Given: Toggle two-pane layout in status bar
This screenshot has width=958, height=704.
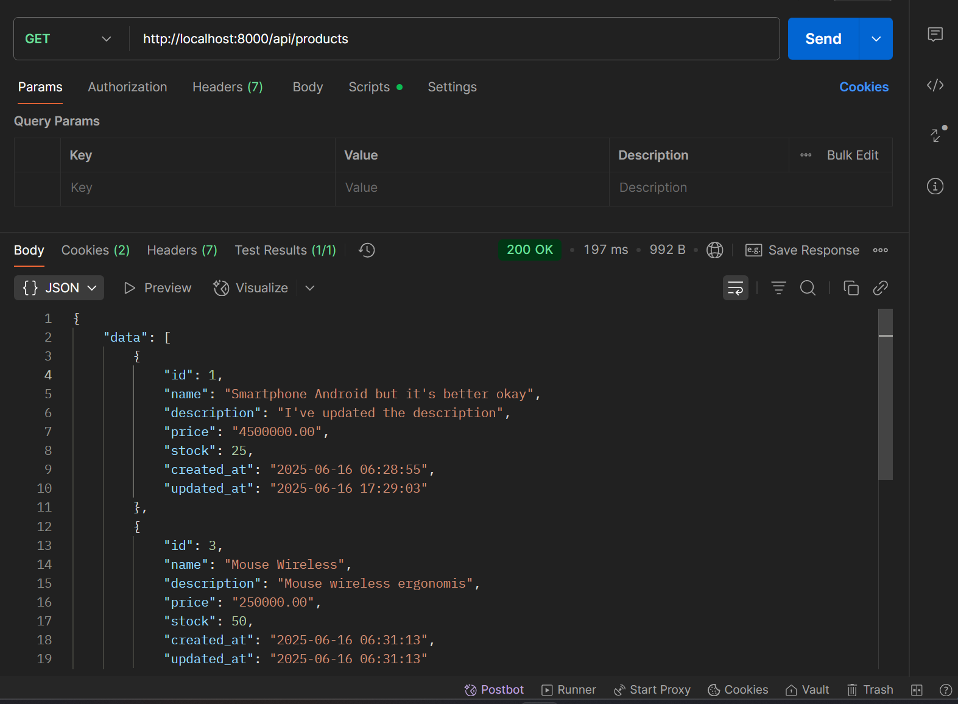Looking at the screenshot, I should click(x=917, y=690).
